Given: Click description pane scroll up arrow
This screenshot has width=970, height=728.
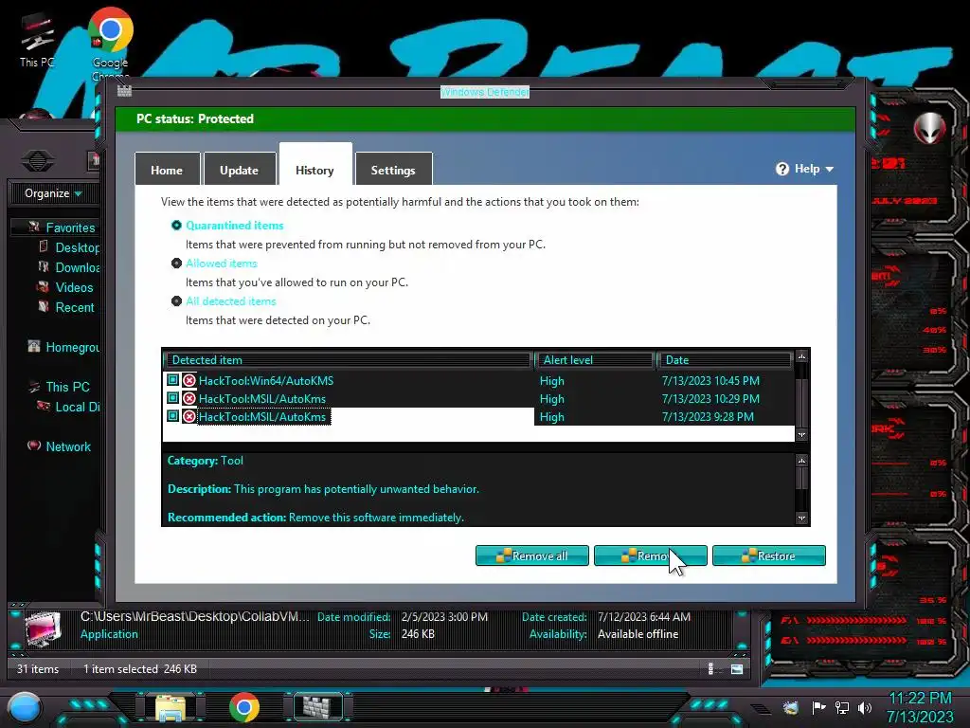Looking at the screenshot, I should [801, 461].
